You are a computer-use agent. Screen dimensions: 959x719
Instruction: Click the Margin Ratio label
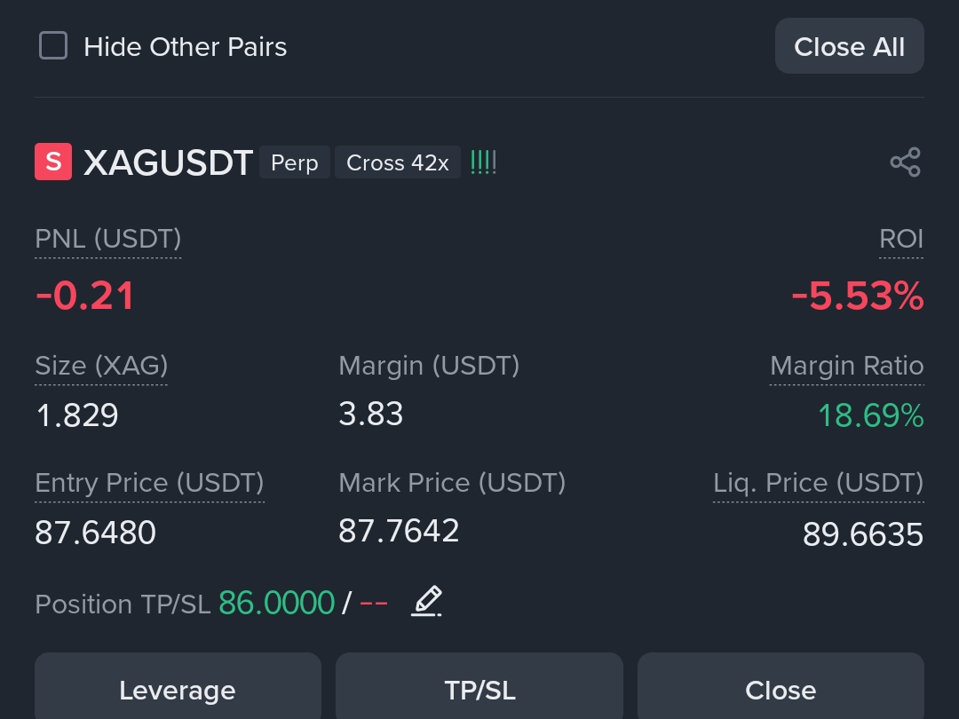coord(846,366)
